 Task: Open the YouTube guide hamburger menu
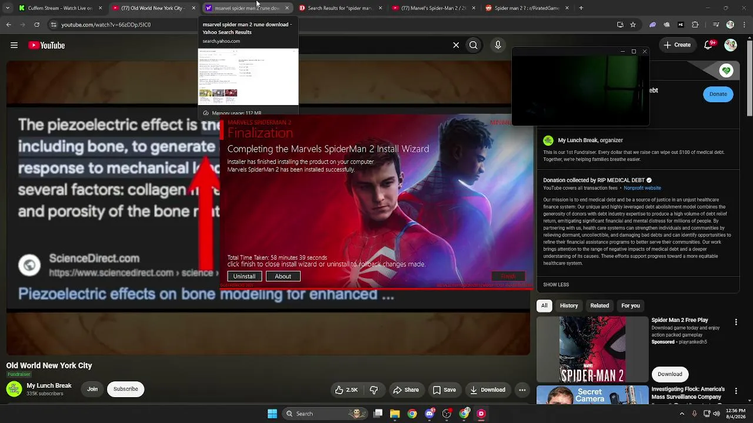[x=14, y=45]
